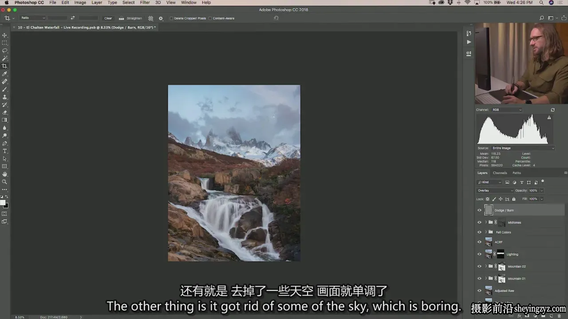The width and height of the screenshot is (568, 319).
Task: Select the Lasso tool
Action: click(x=5, y=51)
